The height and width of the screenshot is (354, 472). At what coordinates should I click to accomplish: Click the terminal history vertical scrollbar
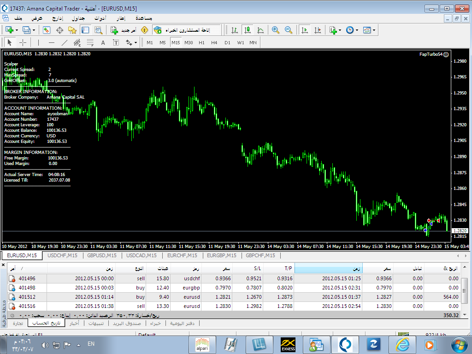click(465, 291)
